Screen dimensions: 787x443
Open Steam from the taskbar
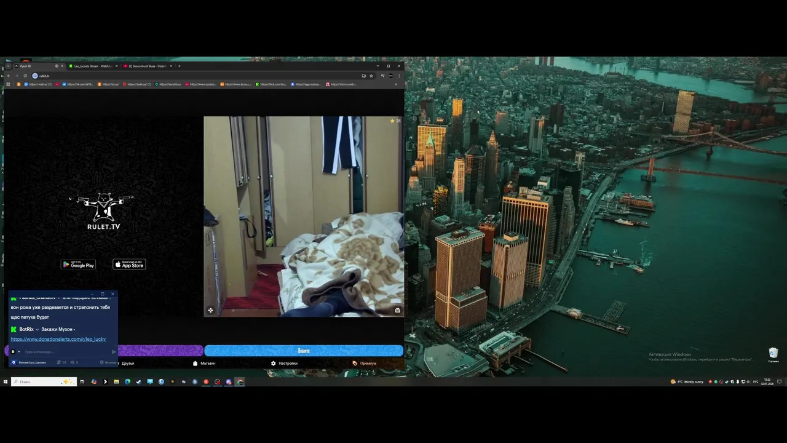(138, 381)
